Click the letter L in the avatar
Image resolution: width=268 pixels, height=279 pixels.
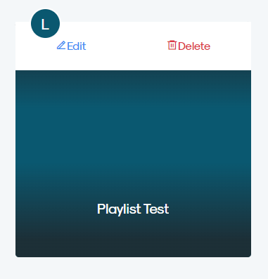(x=45, y=24)
